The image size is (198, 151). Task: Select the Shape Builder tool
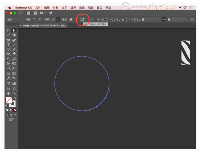coord(8,68)
